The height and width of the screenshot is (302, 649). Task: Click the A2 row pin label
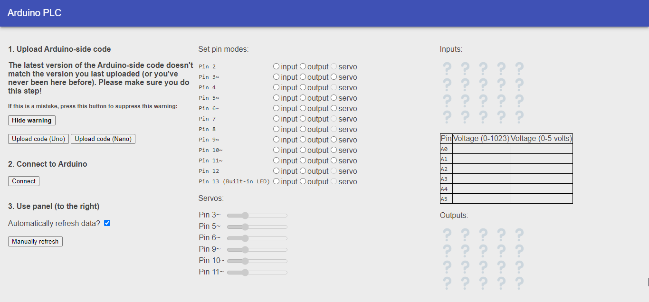[444, 169]
